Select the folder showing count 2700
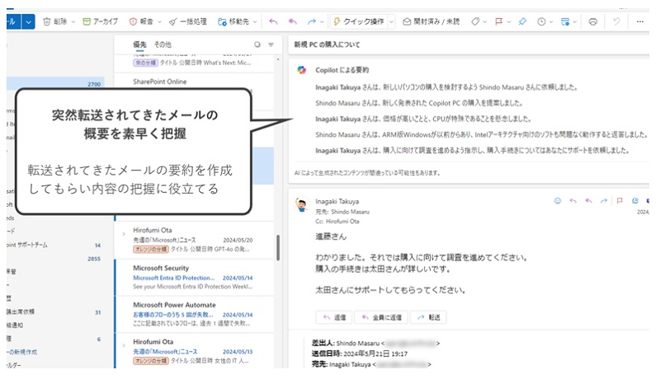Viewport: 660px width, 379px height. tap(55, 84)
